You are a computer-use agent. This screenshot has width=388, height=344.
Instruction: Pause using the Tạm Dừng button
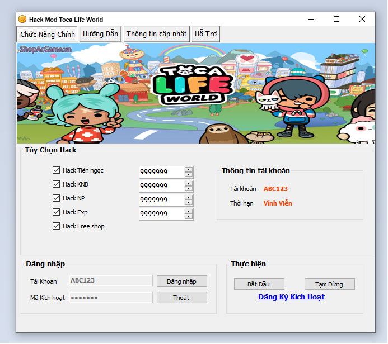(x=330, y=284)
